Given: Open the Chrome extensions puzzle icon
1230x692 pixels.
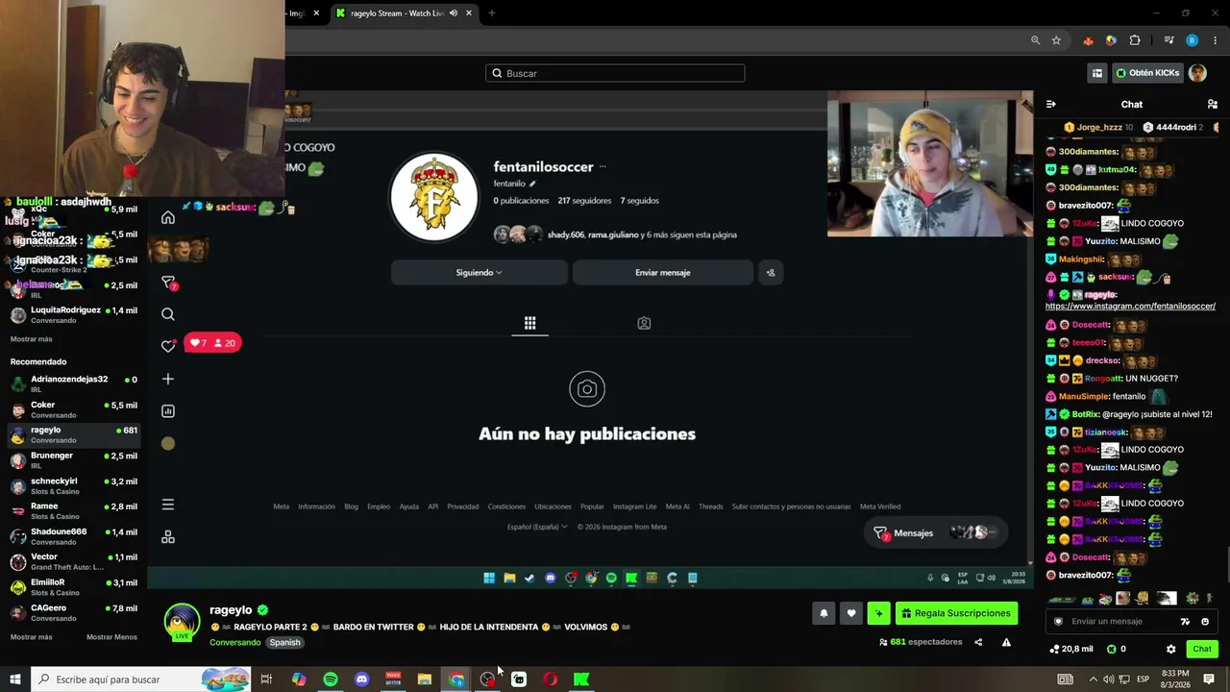Looking at the screenshot, I should pos(1135,40).
